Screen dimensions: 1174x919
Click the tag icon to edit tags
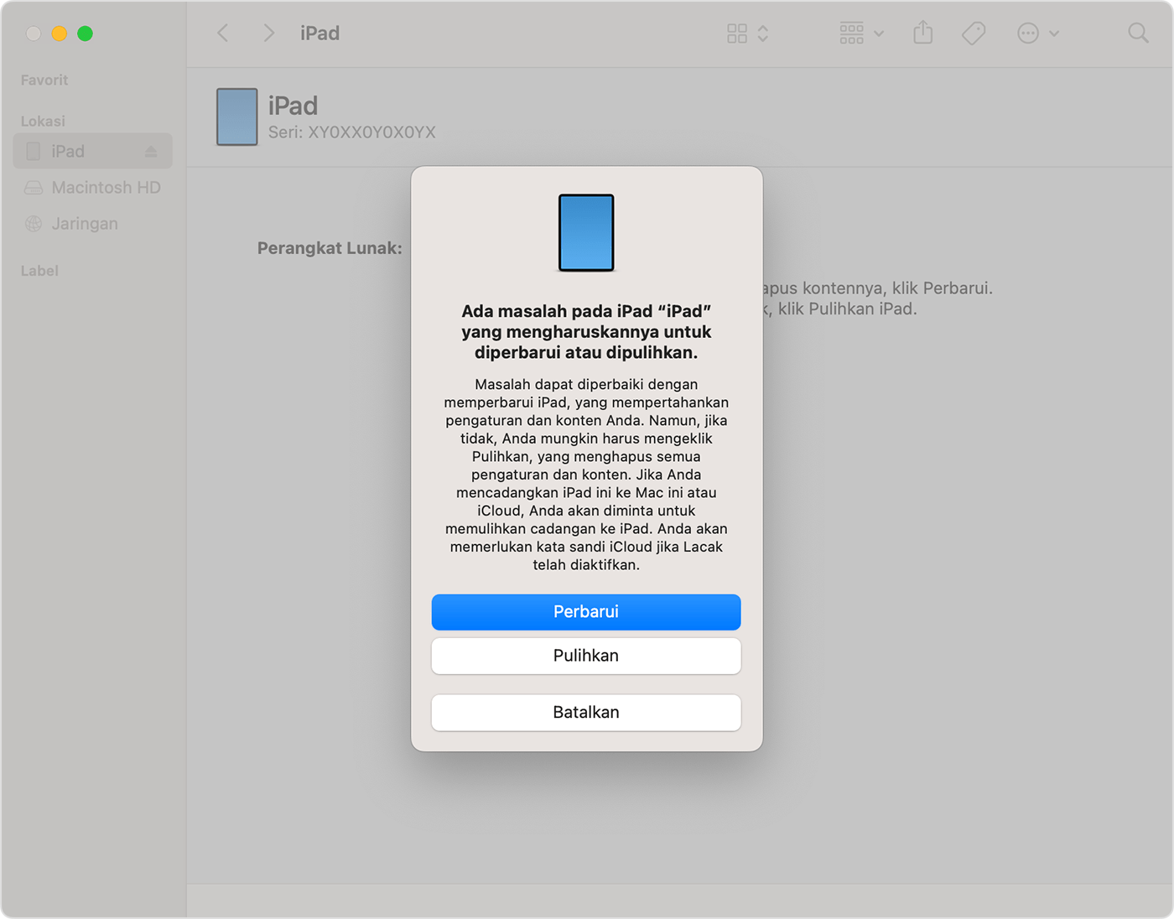pos(973,34)
